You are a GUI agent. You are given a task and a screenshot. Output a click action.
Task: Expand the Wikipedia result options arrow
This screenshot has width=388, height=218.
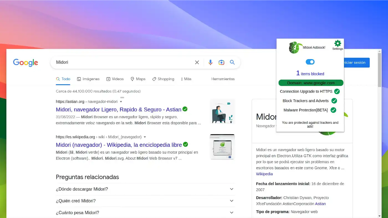145,137
